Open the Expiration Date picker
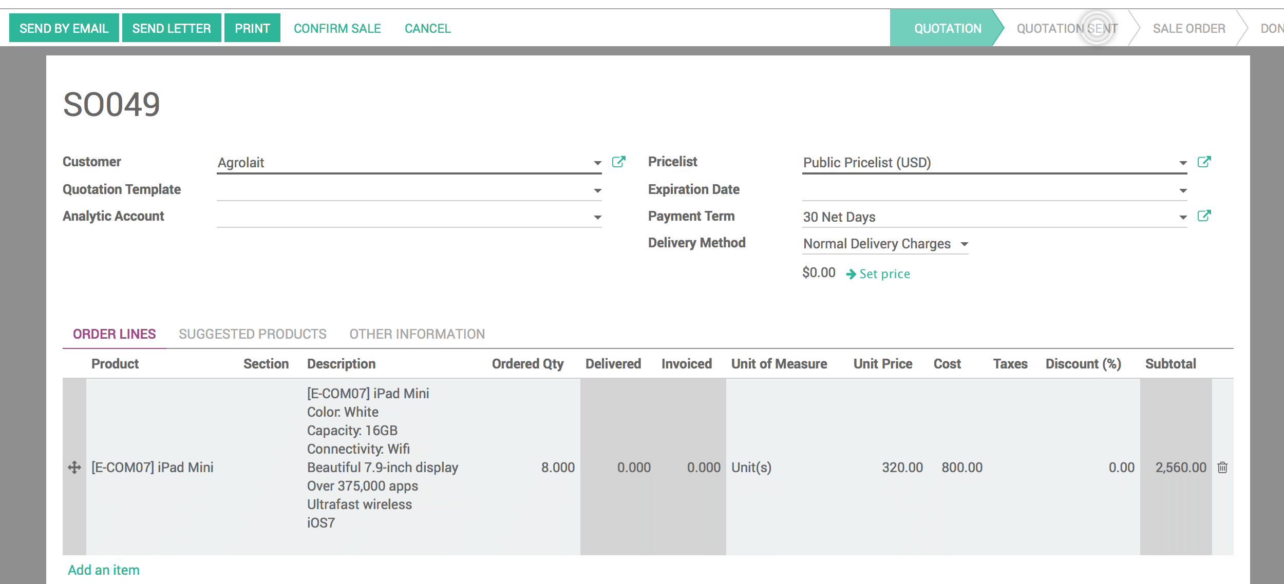 [x=1184, y=190]
